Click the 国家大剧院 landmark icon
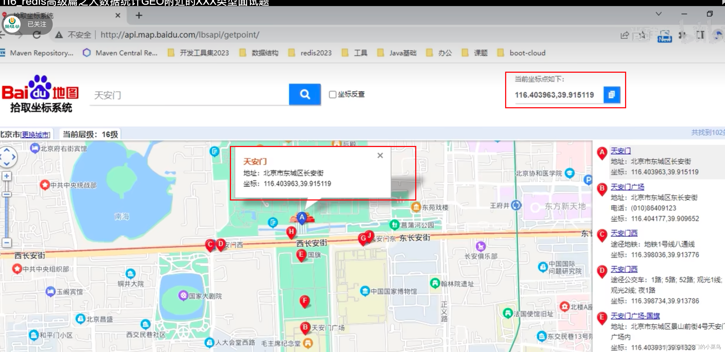This screenshot has width=725, height=352. [183, 295]
